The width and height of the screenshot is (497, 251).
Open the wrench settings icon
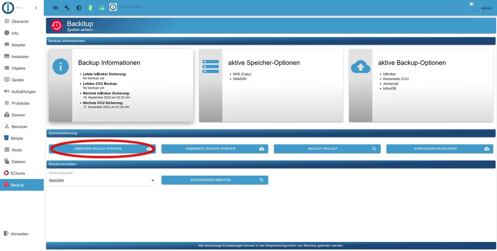(x=67, y=8)
